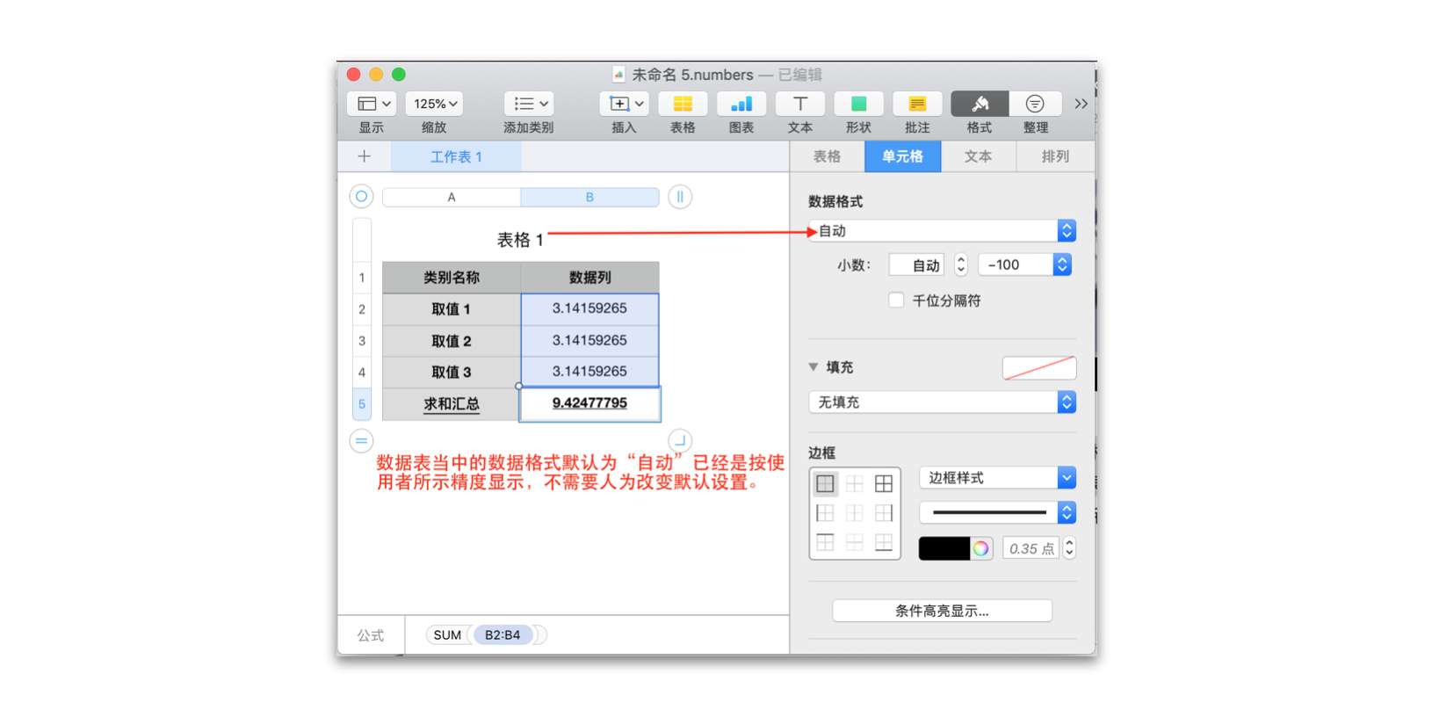Select the outer border layout icon
This screenshot has width=1432, height=717.
825,483
